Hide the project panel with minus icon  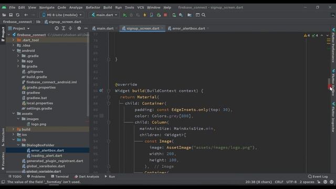tap(86, 28)
